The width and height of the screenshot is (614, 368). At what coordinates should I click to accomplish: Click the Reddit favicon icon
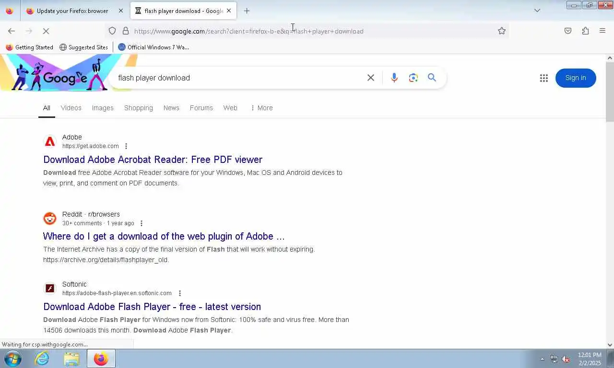50,218
